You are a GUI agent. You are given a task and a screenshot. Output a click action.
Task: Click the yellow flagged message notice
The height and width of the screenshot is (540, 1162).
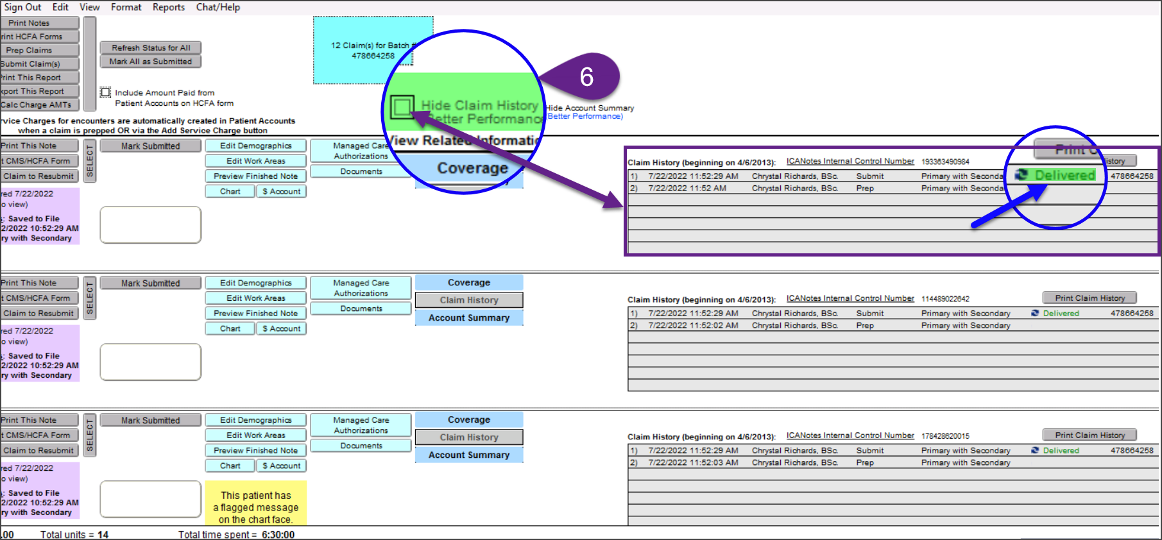pos(256,507)
